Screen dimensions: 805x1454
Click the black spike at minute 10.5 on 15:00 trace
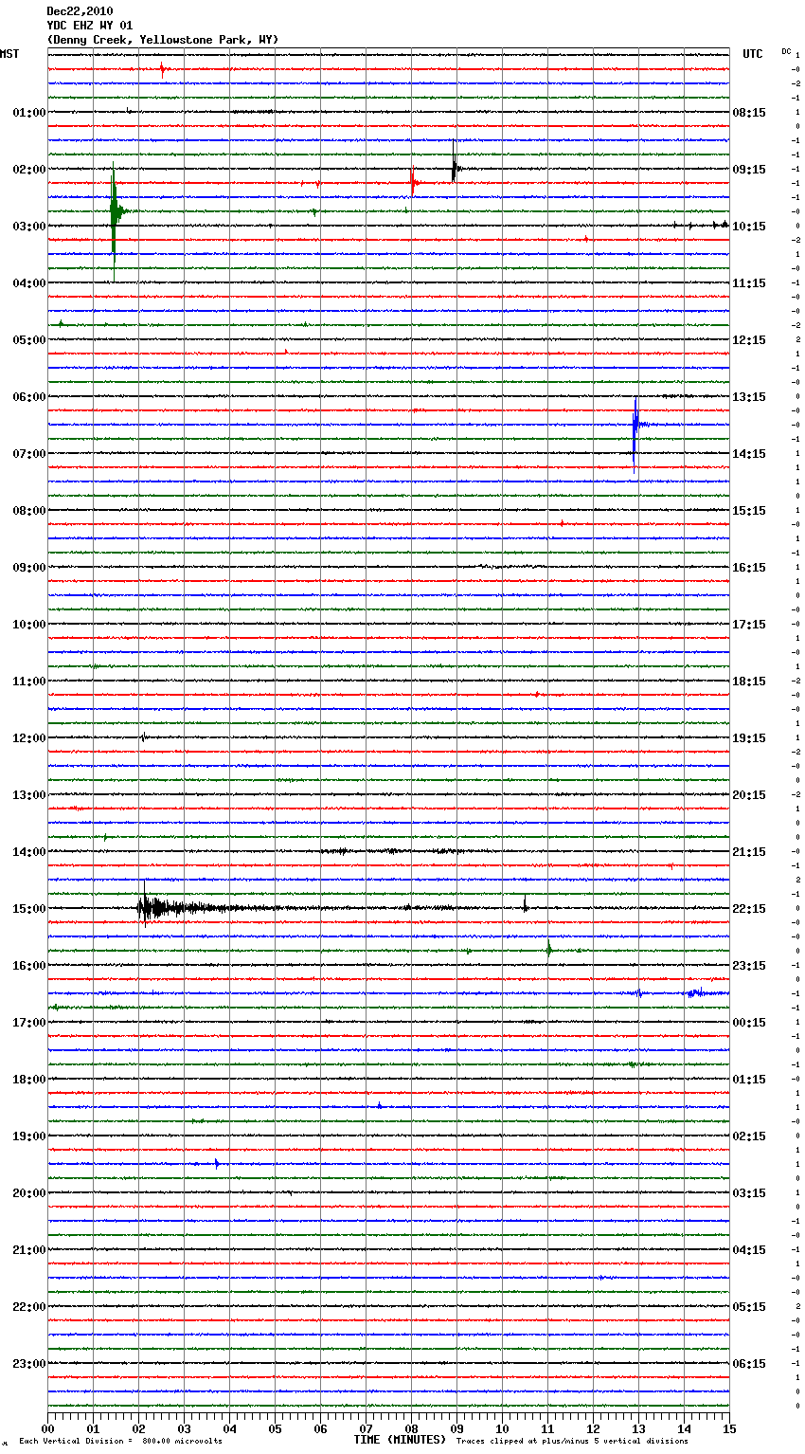(525, 905)
